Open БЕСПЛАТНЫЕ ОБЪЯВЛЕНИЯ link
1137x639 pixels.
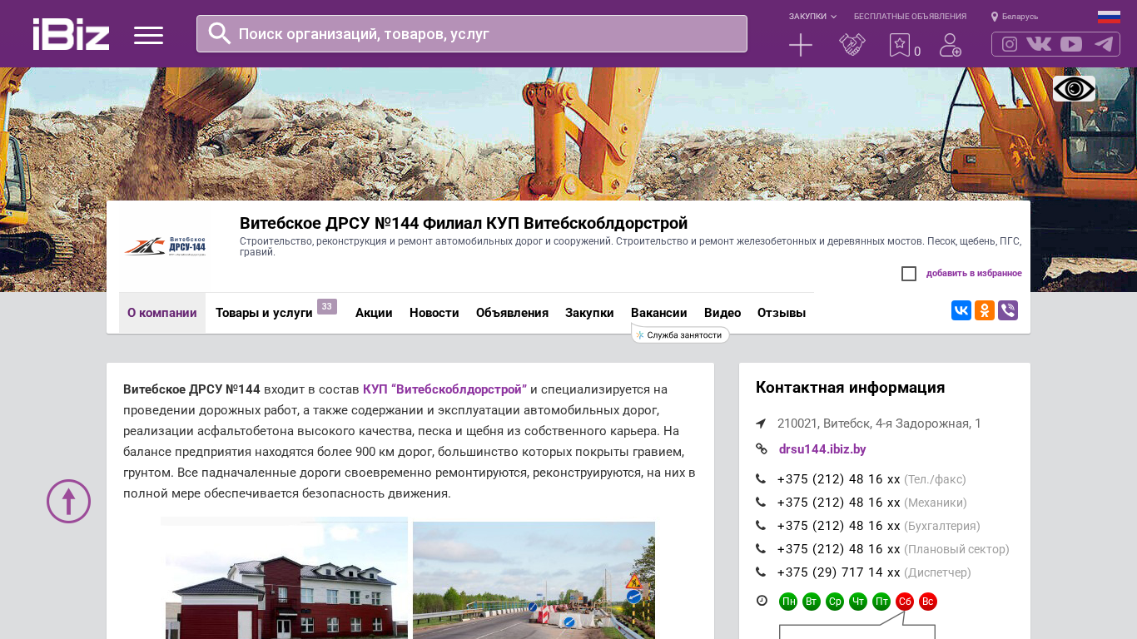(910, 17)
